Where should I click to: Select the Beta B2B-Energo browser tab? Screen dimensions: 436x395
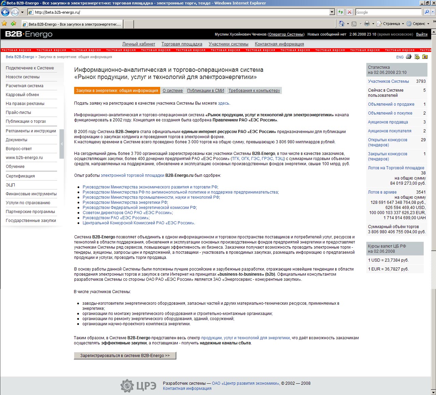click(72, 24)
